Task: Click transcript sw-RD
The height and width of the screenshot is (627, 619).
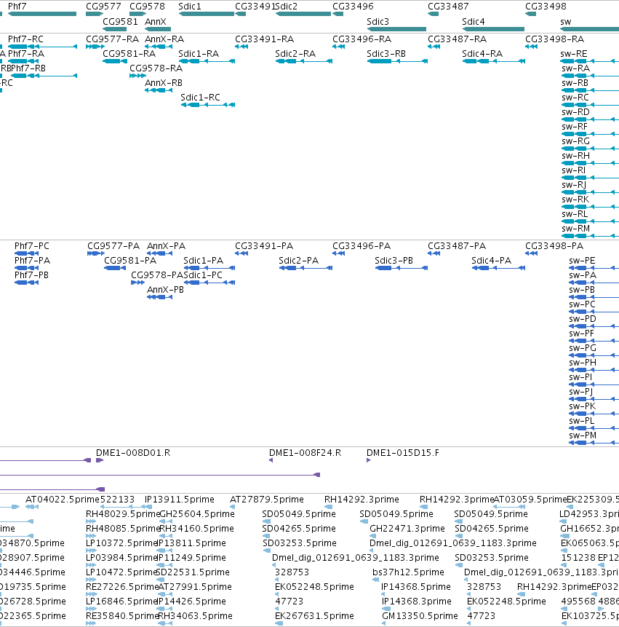Action: click(x=590, y=119)
